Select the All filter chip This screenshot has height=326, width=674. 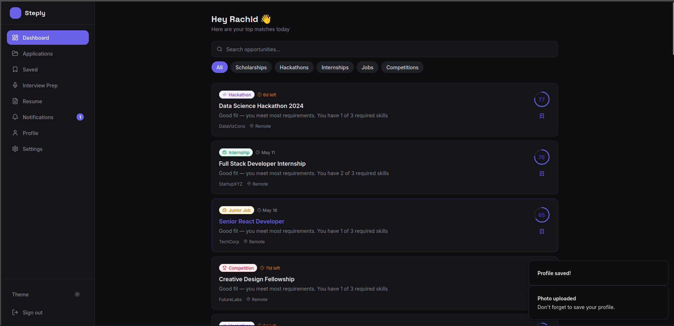click(x=219, y=67)
